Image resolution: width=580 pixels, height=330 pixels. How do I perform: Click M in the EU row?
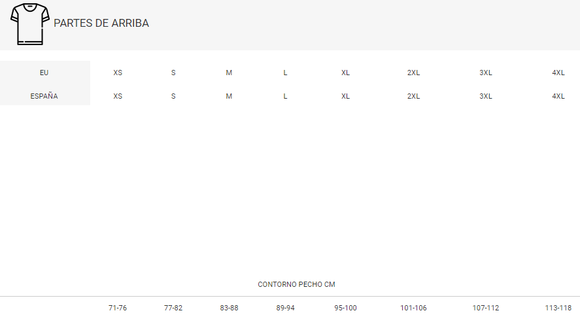(x=229, y=73)
